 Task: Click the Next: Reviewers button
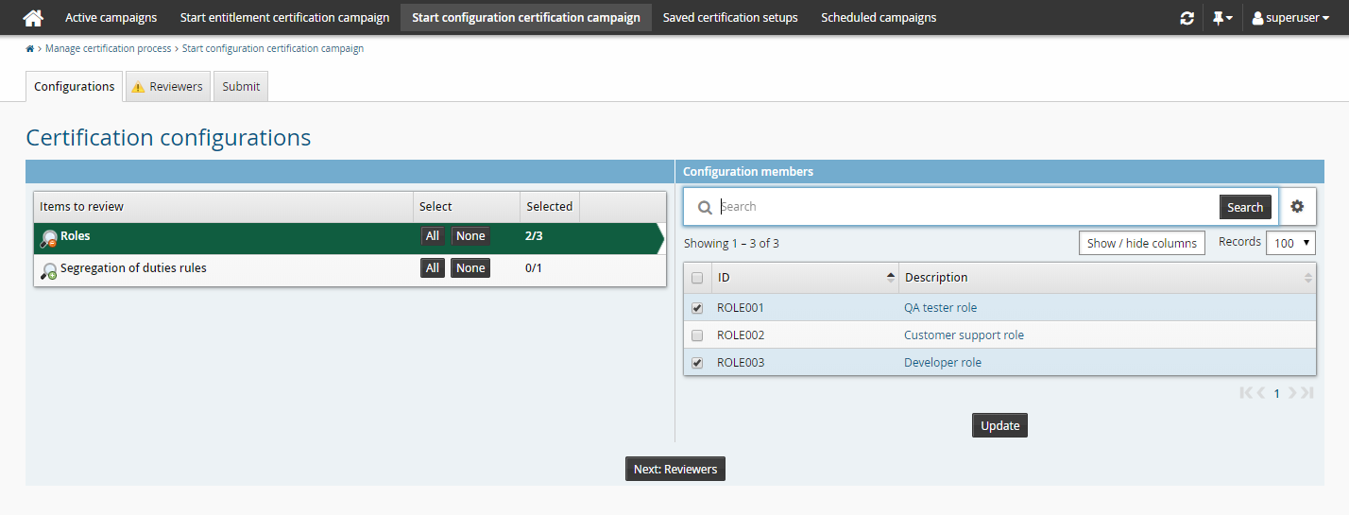point(674,469)
